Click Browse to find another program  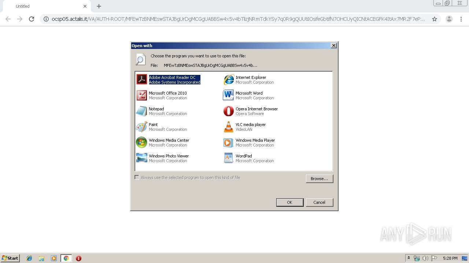pos(319,179)
